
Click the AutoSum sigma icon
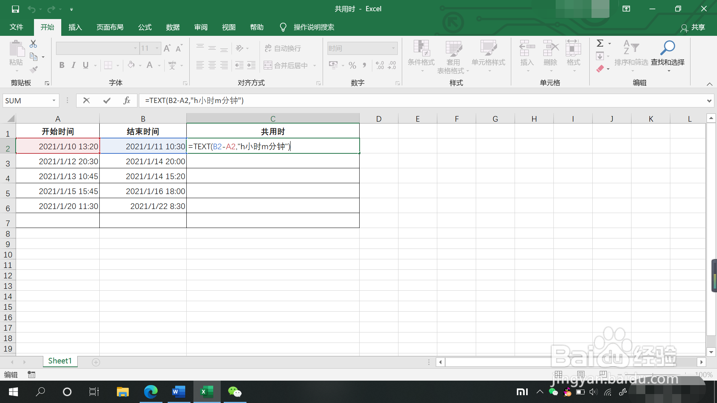coord(600,43)
